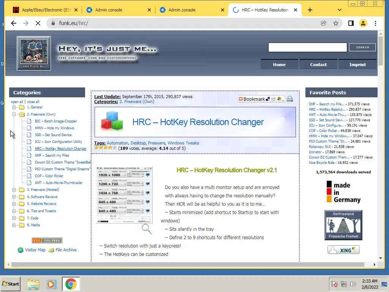The image size is (389, 292).
Task: Open the Windows Start menu
Action: coord(10,284)
